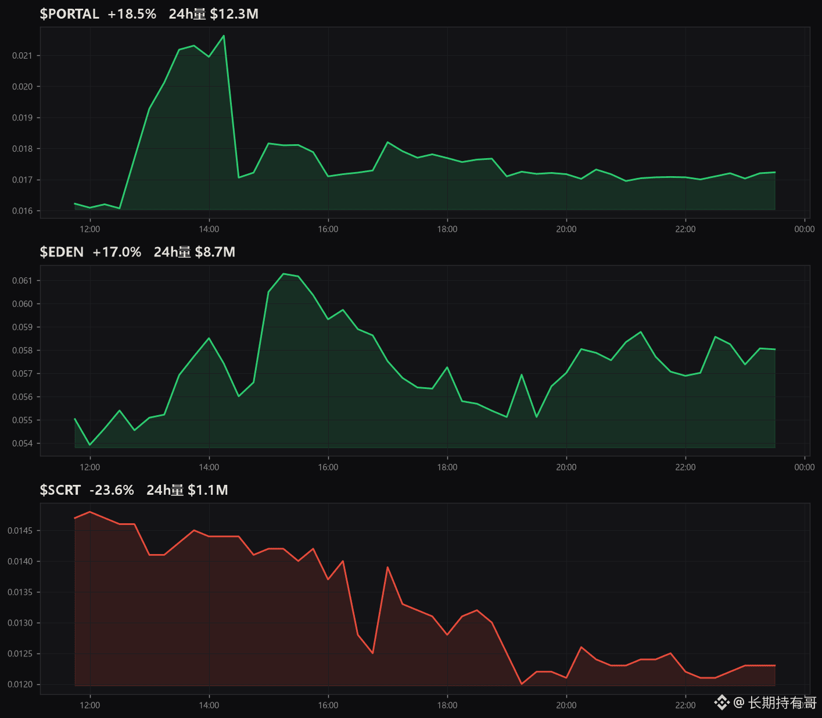Select the +18.5% change value
The width and height of the screenshot is (822, 718).
pyautogui.click(x=132, y=14)
